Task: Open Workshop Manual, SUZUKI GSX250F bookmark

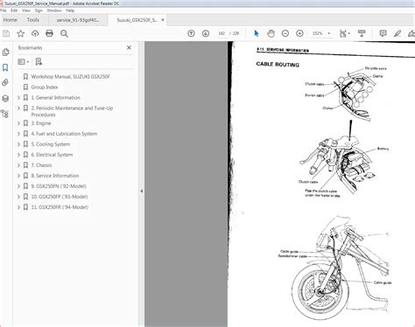Action: point(70,77)
